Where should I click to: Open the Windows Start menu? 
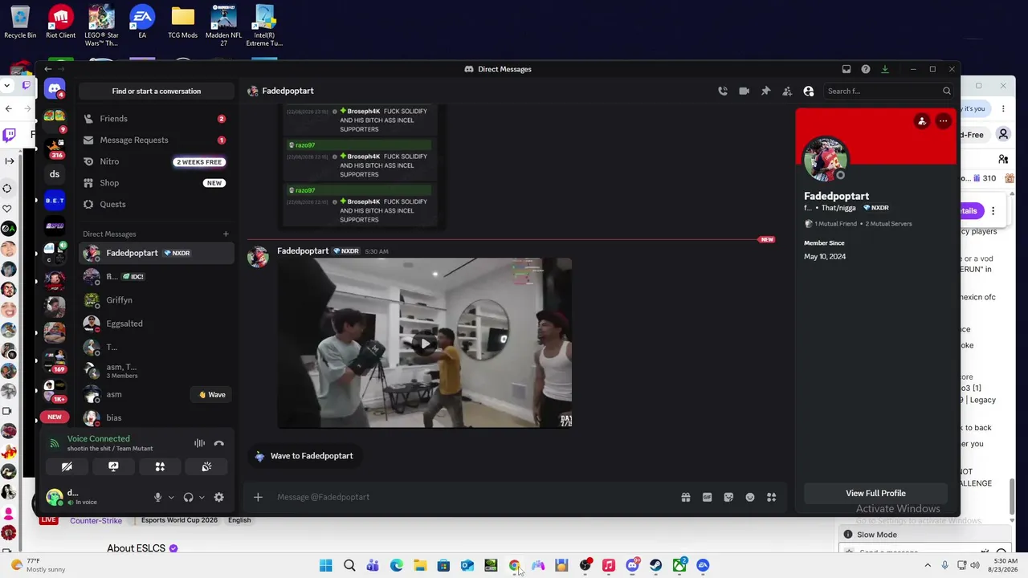coord(325,565)
